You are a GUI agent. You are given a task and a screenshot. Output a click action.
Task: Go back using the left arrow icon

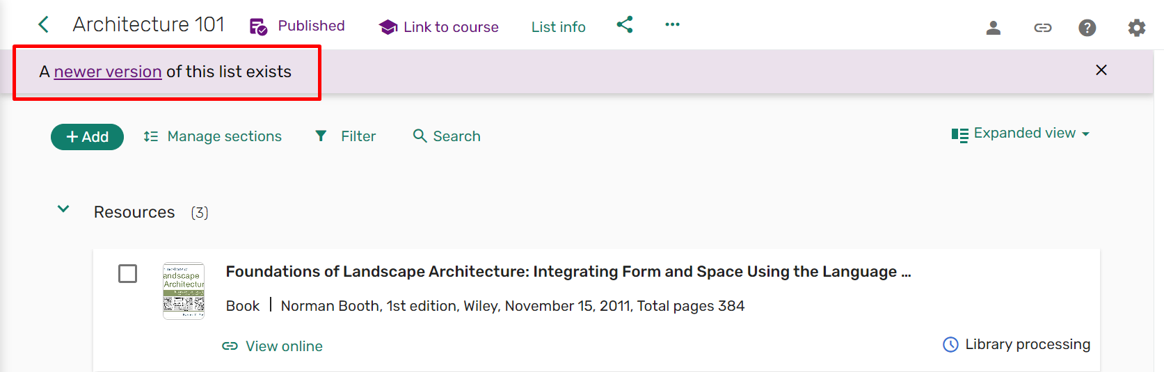tap(43, 25)
